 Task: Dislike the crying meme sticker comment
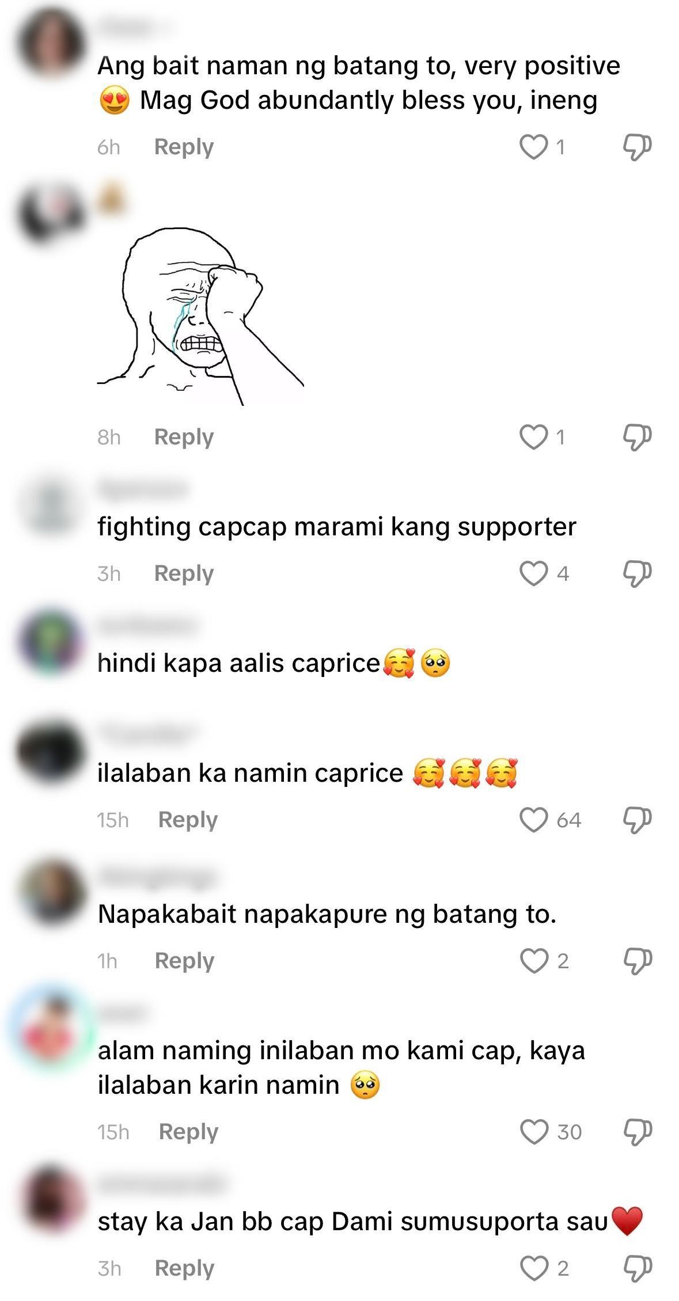637,438
